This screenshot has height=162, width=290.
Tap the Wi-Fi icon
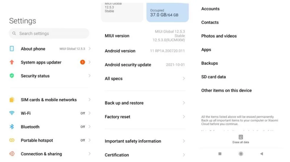pos(12,113)
